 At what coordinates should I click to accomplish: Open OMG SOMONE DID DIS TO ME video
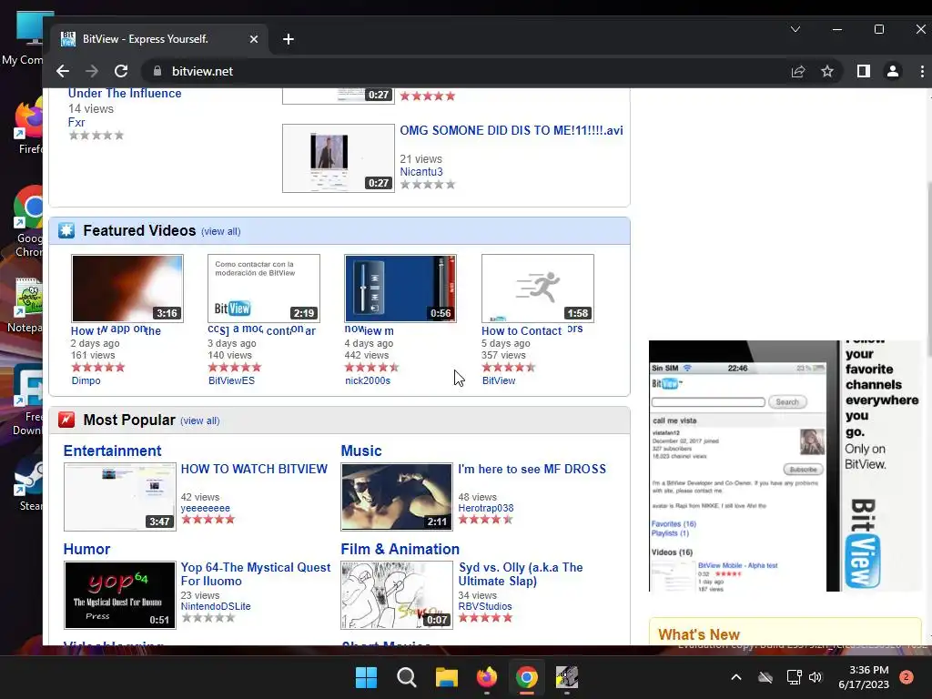pos(512,131)
